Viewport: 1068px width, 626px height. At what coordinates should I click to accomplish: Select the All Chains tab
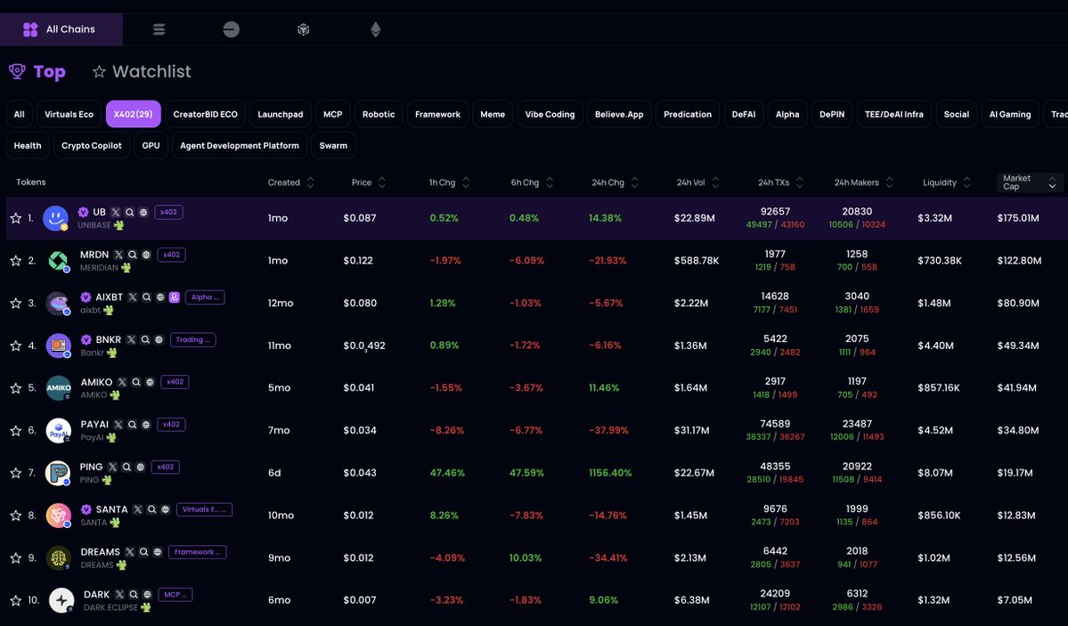(61, 29)
